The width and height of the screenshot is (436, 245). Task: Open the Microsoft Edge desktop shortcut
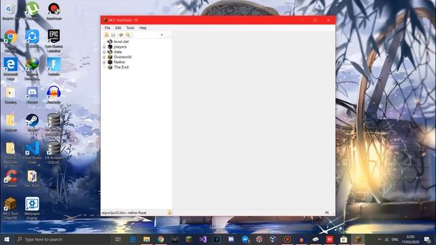(11, 69)
